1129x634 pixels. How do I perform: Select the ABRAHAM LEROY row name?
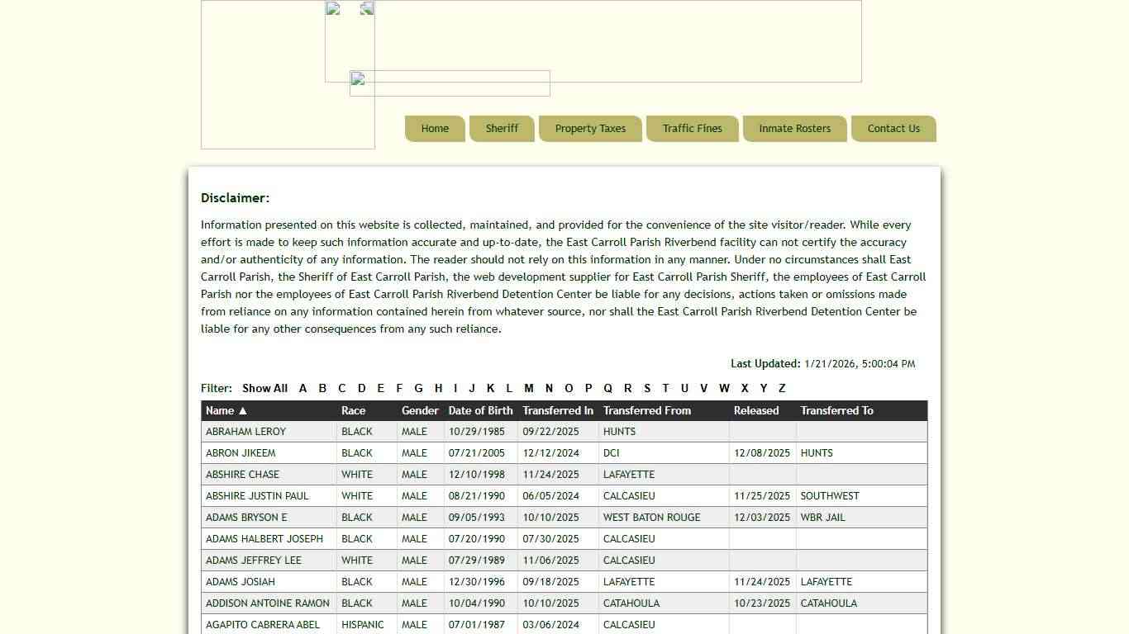click(x=245, y=432)
